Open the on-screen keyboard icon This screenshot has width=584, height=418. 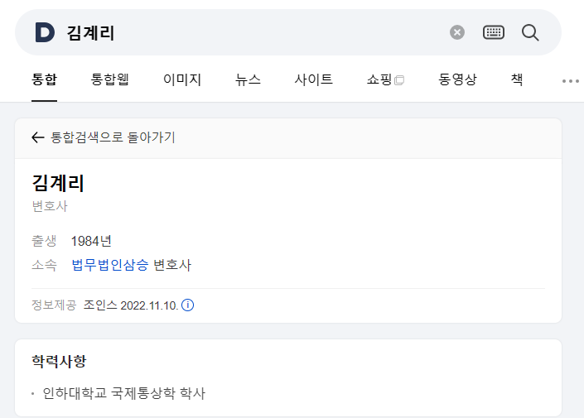point(494,32)
